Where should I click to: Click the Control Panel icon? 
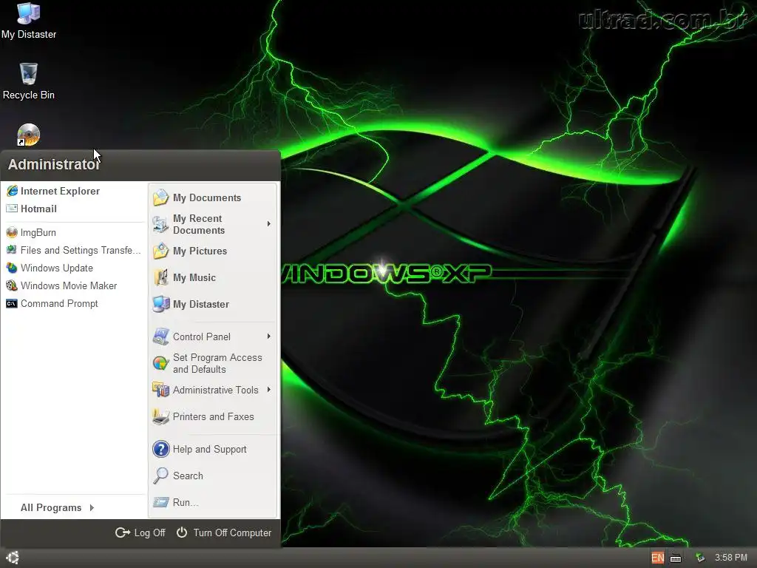160,337
